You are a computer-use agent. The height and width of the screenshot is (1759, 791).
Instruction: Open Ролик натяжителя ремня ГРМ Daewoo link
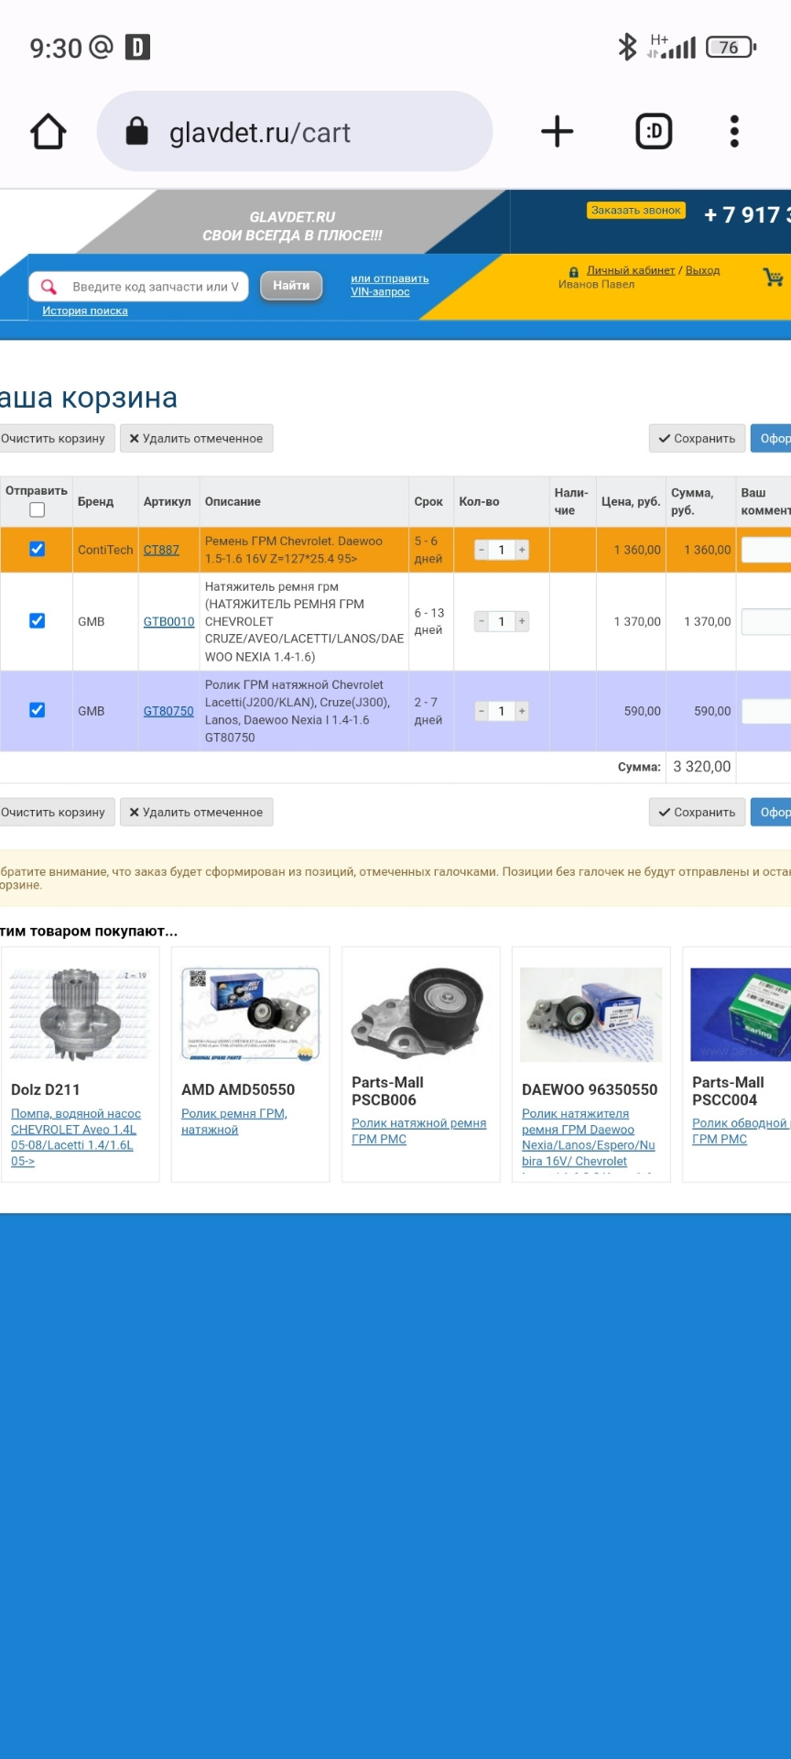[589, 1137]
